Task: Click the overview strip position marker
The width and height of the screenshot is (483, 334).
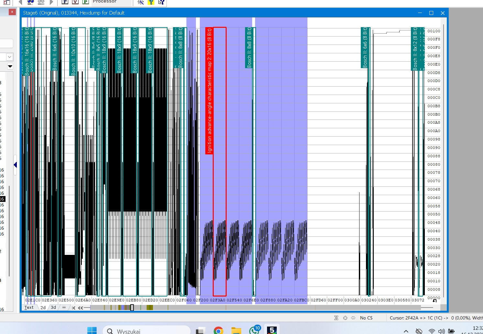Action: click(x=132, y=308)
